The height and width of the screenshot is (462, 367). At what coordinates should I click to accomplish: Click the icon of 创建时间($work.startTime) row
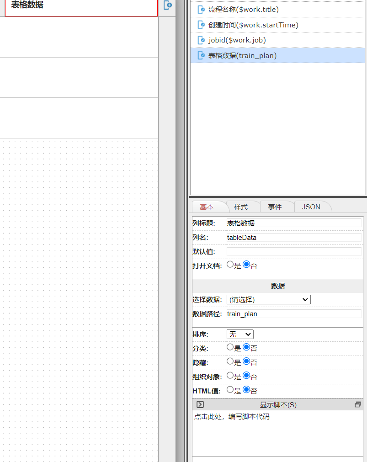(x=202, y=25)
